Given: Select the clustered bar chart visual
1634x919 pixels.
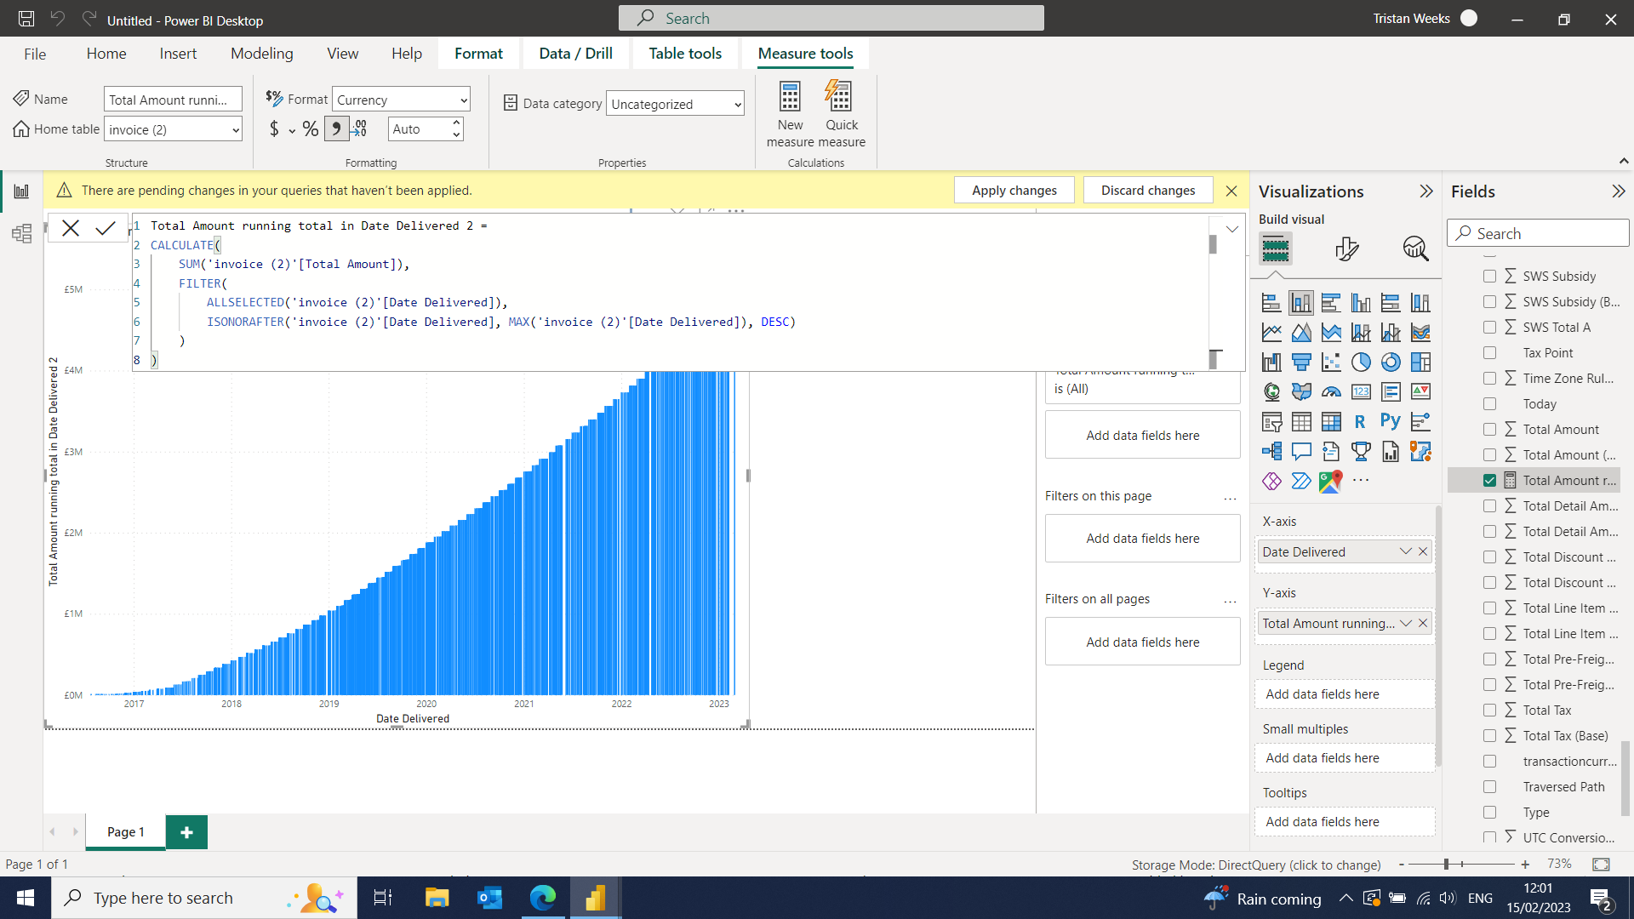Looking at the screenshot, I should click(1331, 303).
